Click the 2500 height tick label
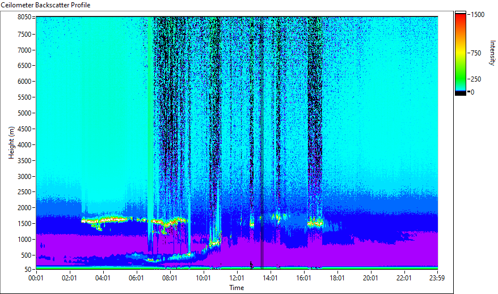 click(x=24, y=192)
